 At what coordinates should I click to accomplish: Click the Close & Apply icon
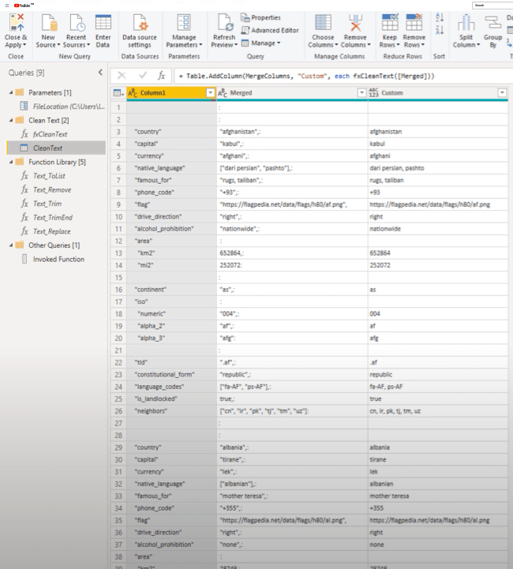[16, 23]
